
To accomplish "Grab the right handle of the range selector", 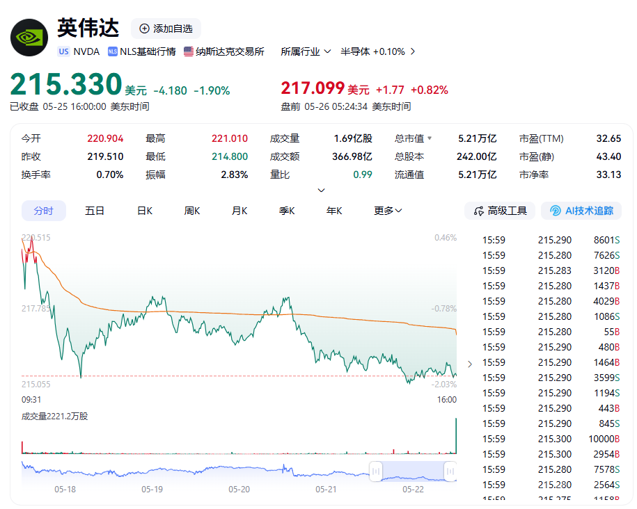I will [450, 471].
